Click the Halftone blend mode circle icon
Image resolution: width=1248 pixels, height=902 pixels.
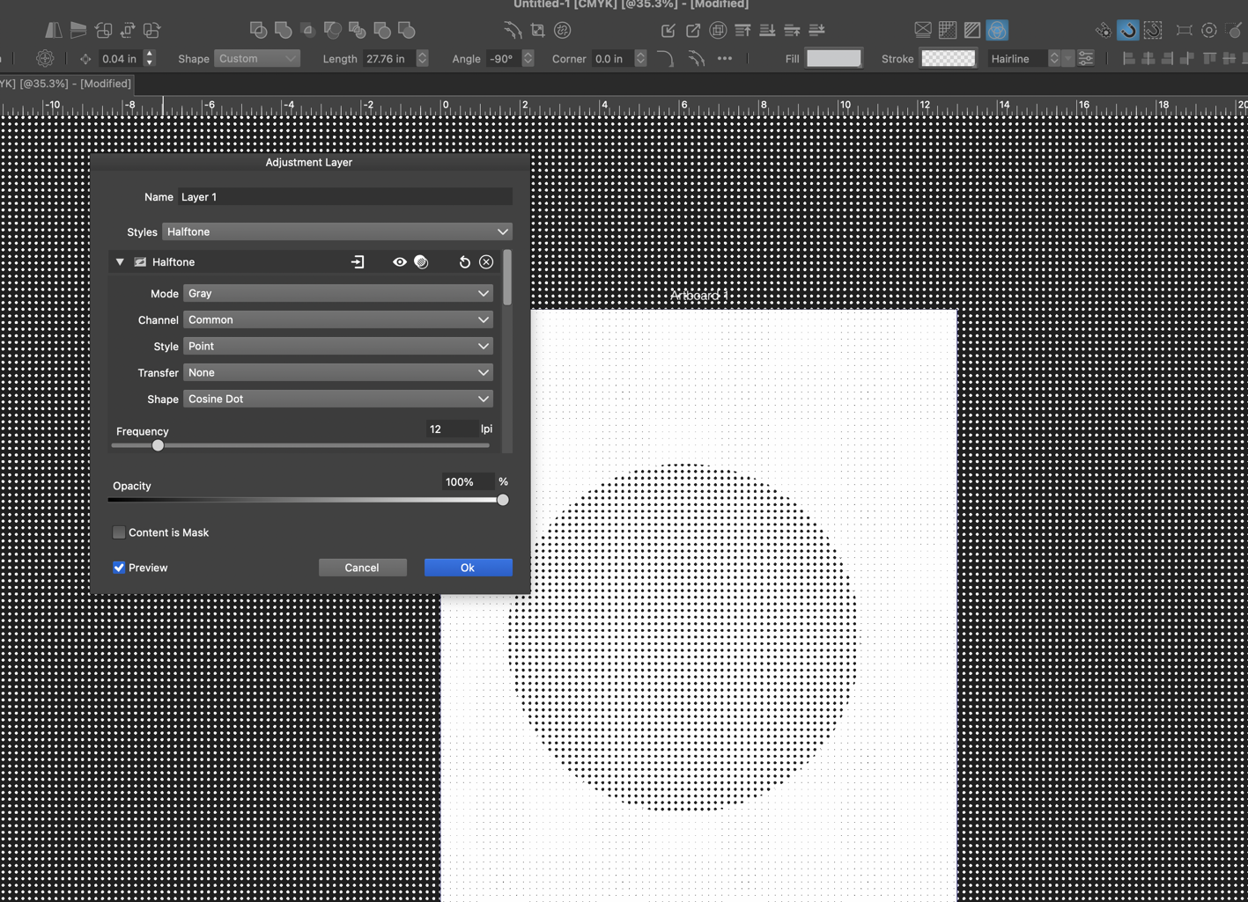[x=421, y=262]
